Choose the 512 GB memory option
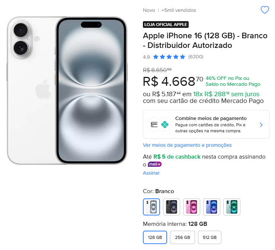This screenshot has width=275, height=250. click(210, 237)
